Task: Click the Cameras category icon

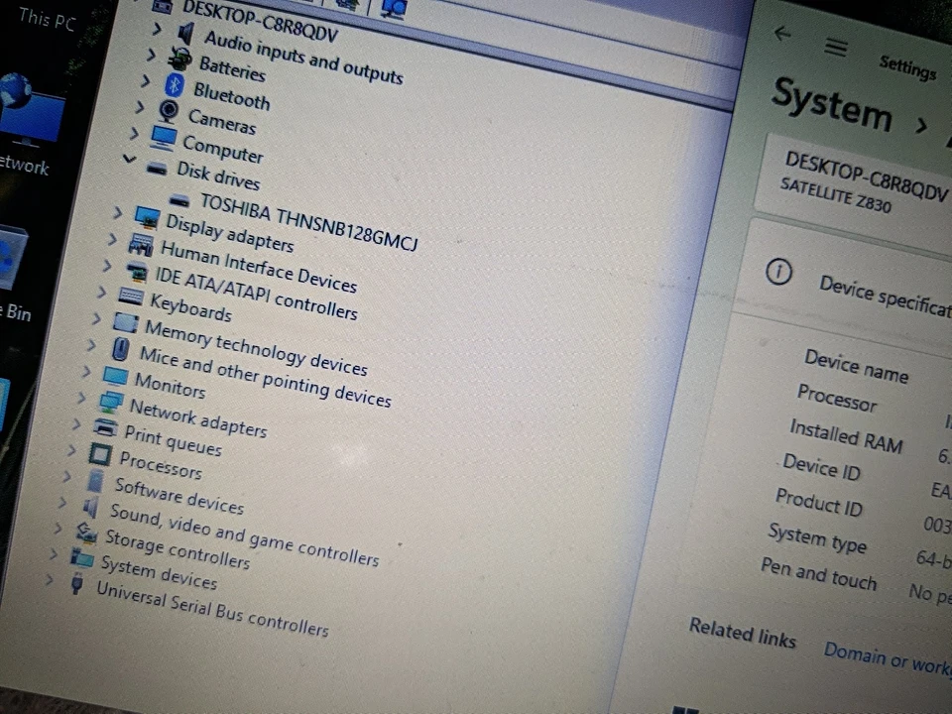Action: pos(167,114)
